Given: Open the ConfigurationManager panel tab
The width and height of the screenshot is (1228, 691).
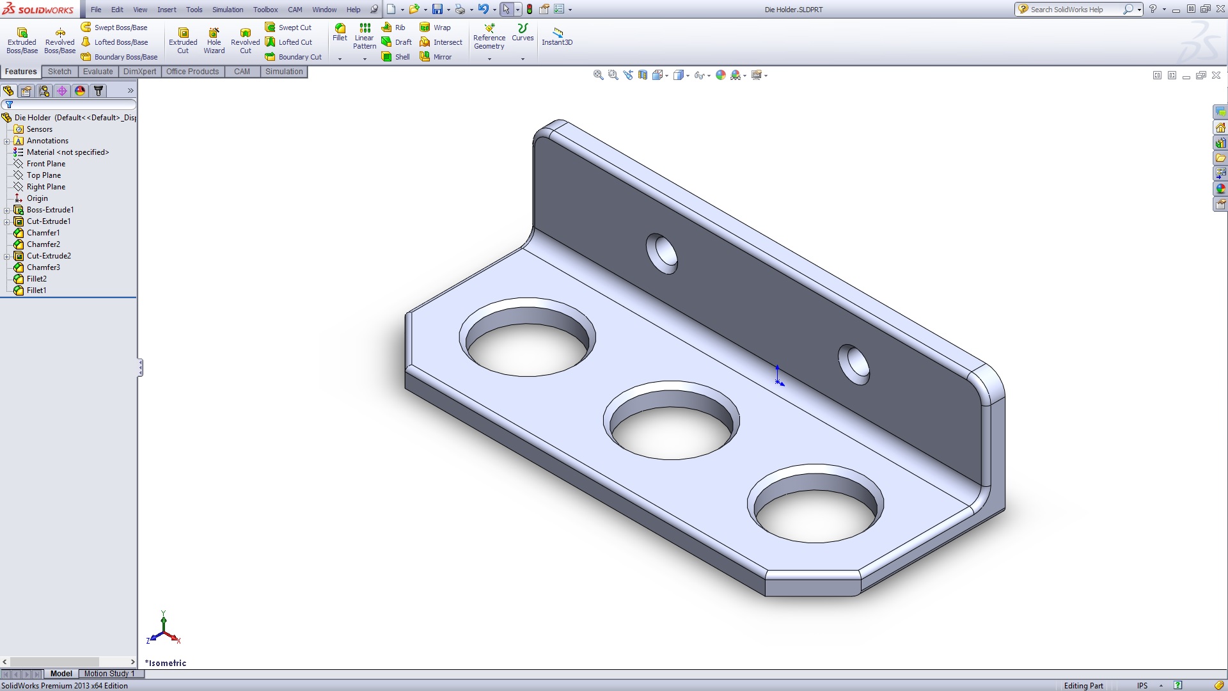Looking at the screenshot, I should [x=44, y=91].
